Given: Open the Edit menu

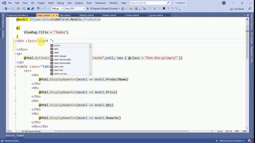Looking at the screenshot, I should (17, 3).
